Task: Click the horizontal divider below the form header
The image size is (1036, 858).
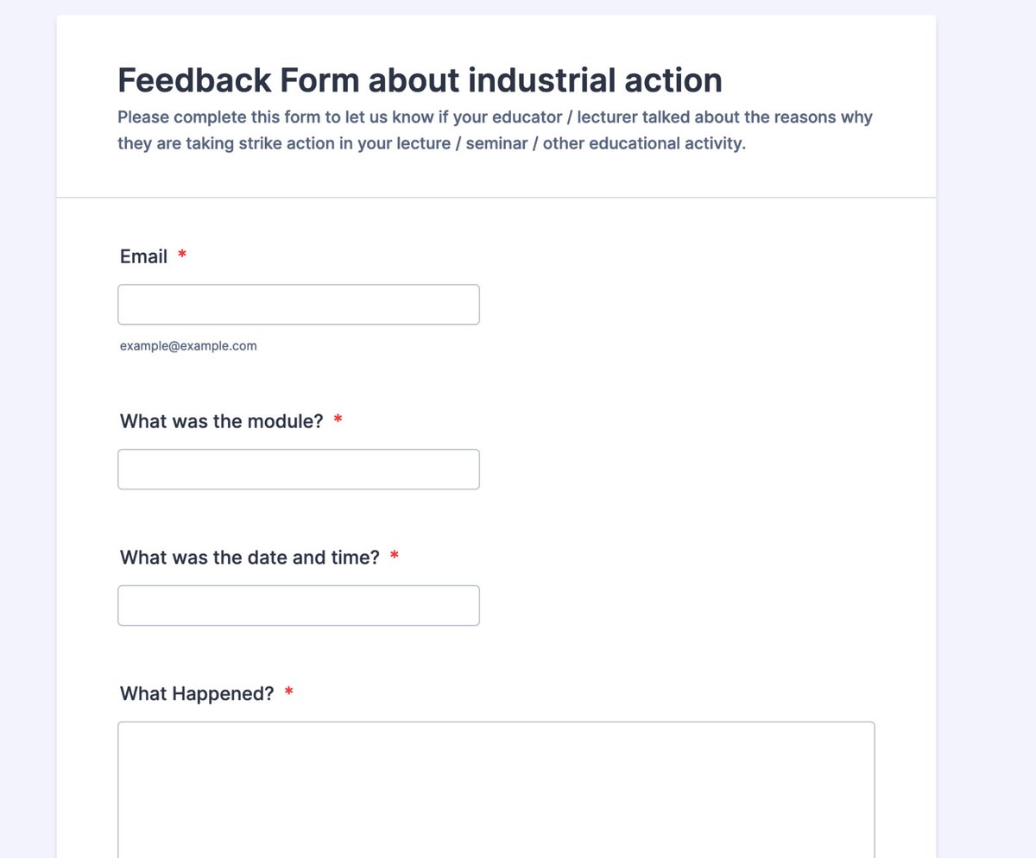Action: (x=496, y=198)
